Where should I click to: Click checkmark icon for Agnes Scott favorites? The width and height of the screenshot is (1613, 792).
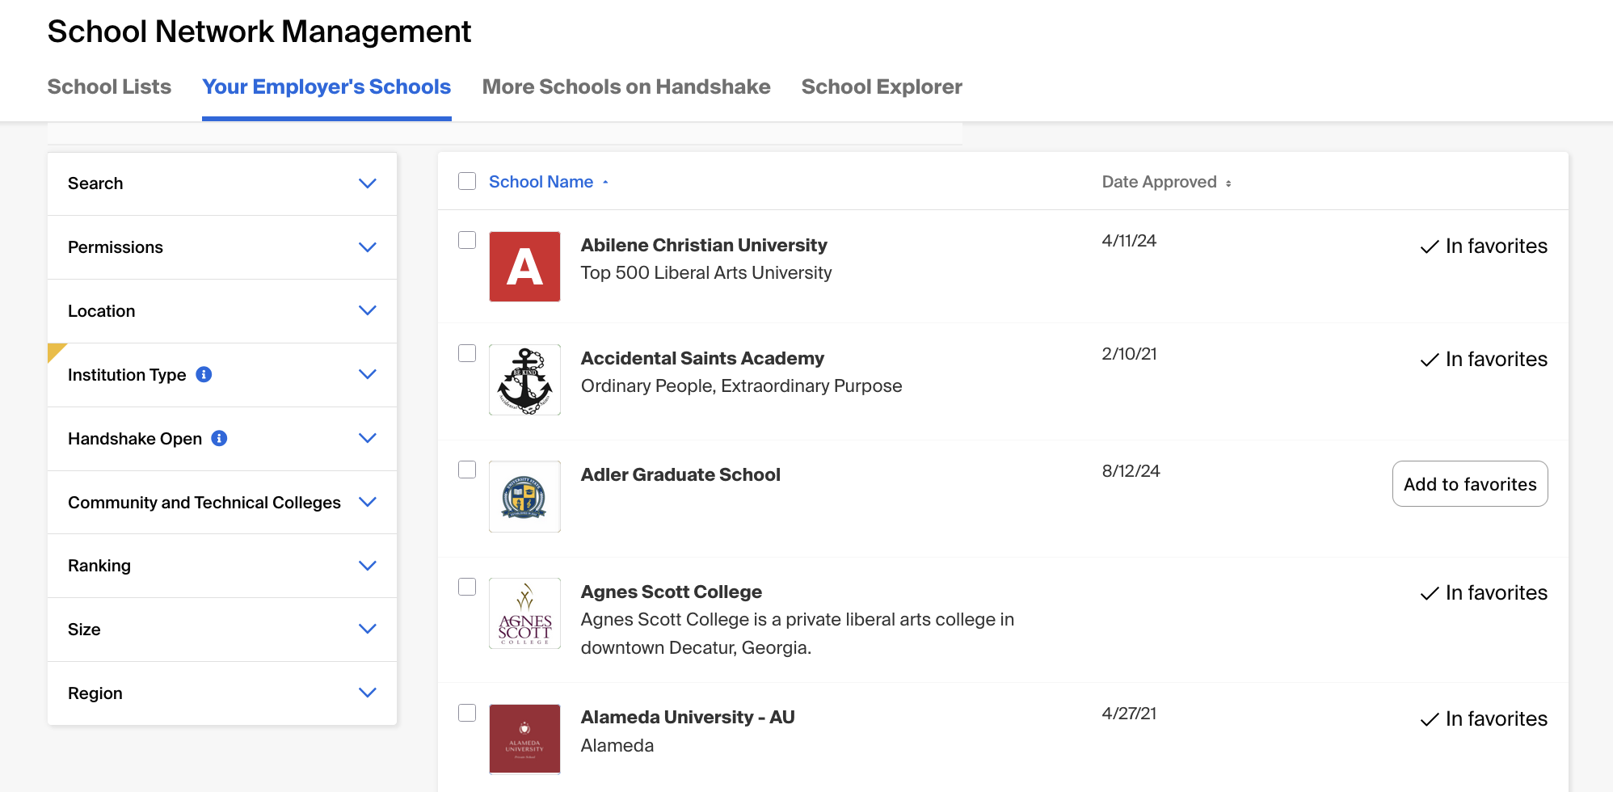tap(1430, 593)
